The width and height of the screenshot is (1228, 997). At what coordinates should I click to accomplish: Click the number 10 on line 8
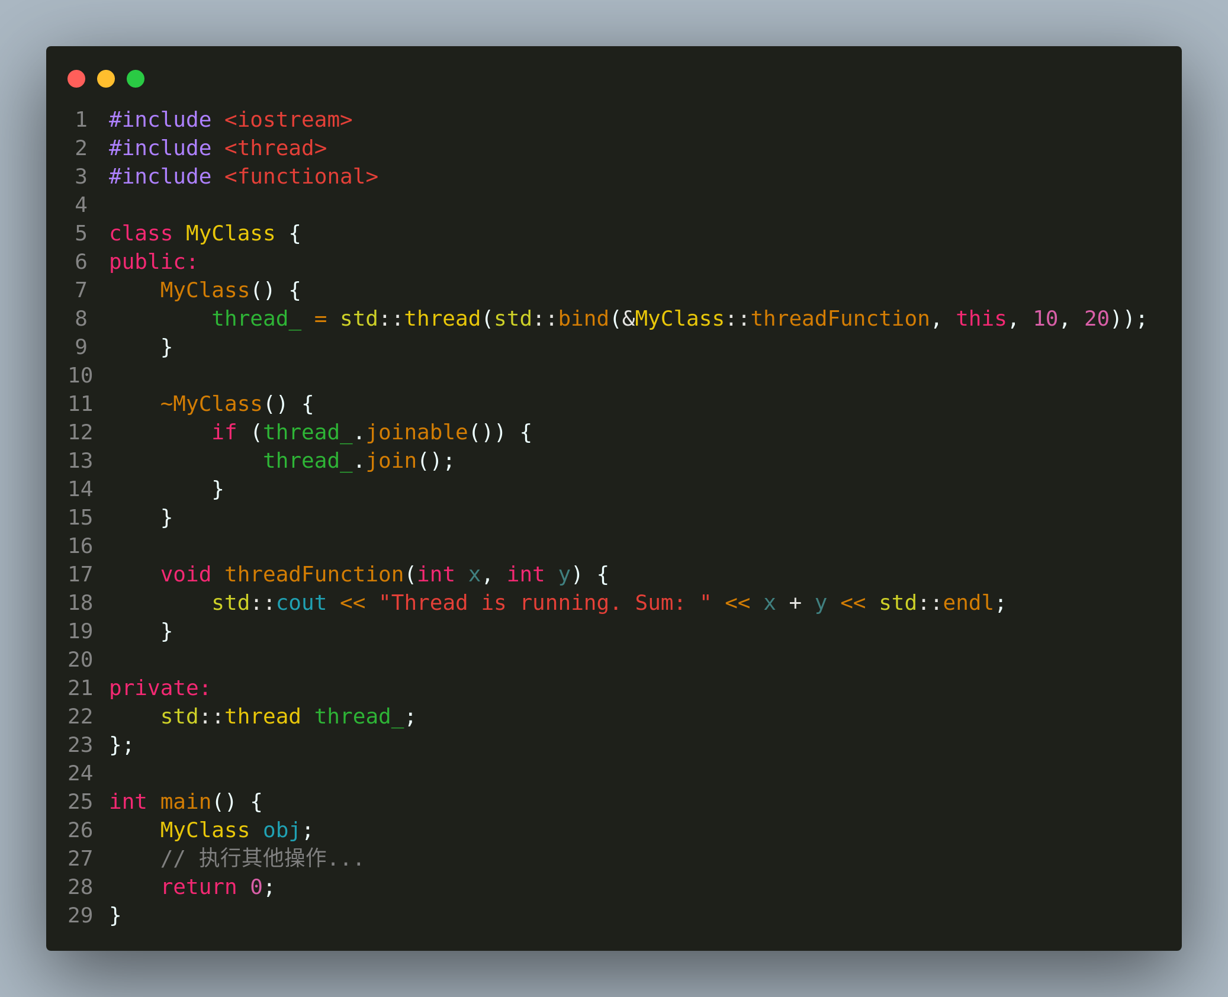[1046, 319]
